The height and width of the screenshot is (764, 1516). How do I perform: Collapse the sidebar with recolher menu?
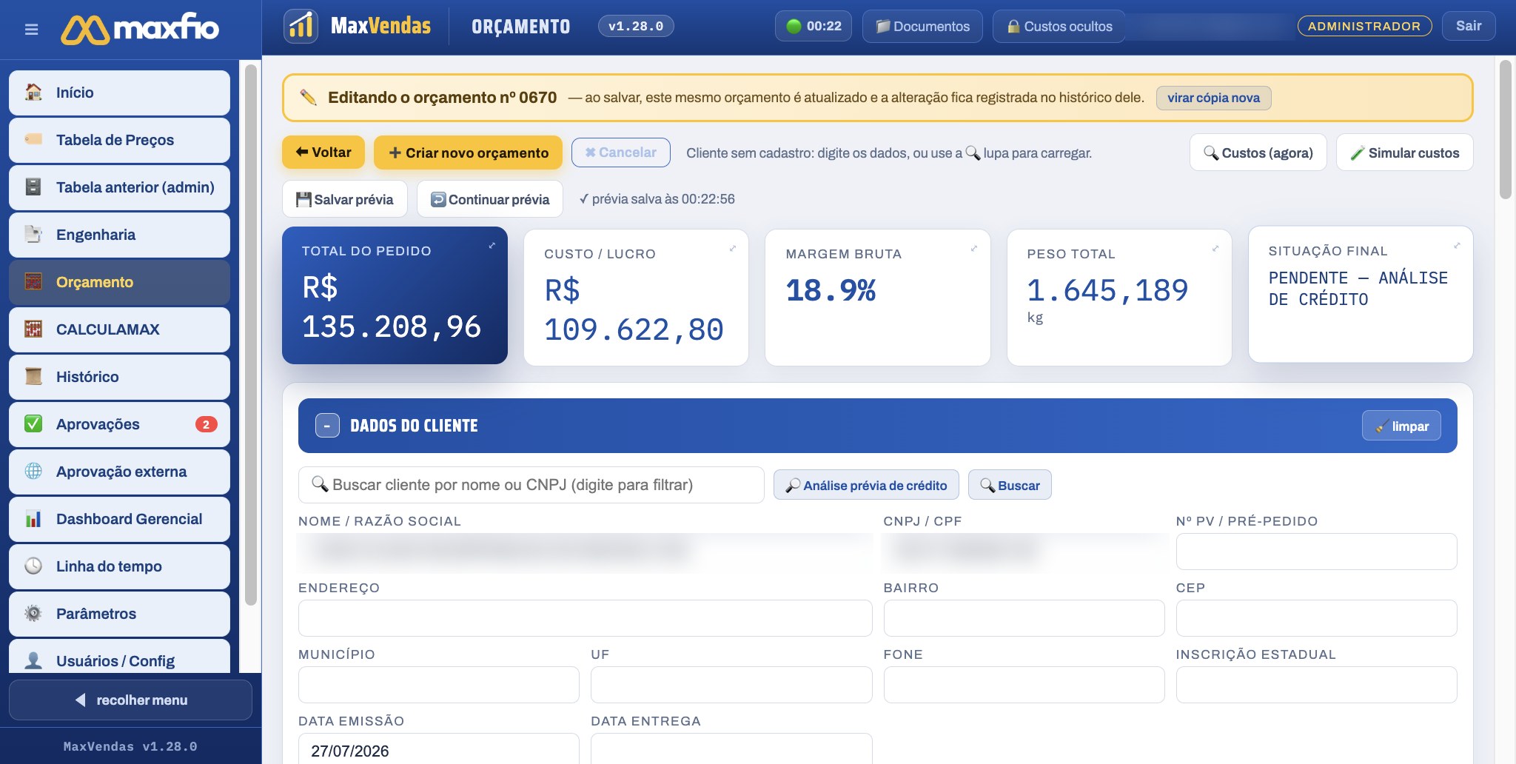pos(130,700)
